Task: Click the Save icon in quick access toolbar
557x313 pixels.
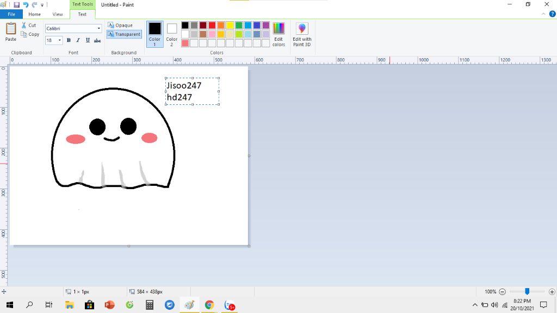Action: pyautogui.click(x=16, y=4)
